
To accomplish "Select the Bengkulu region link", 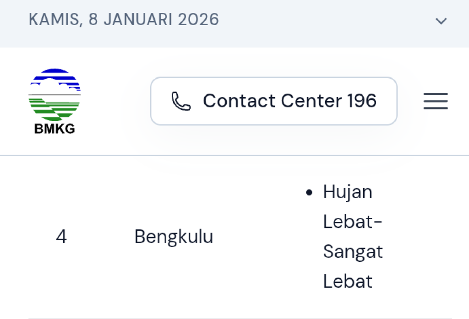I will 174,237.
